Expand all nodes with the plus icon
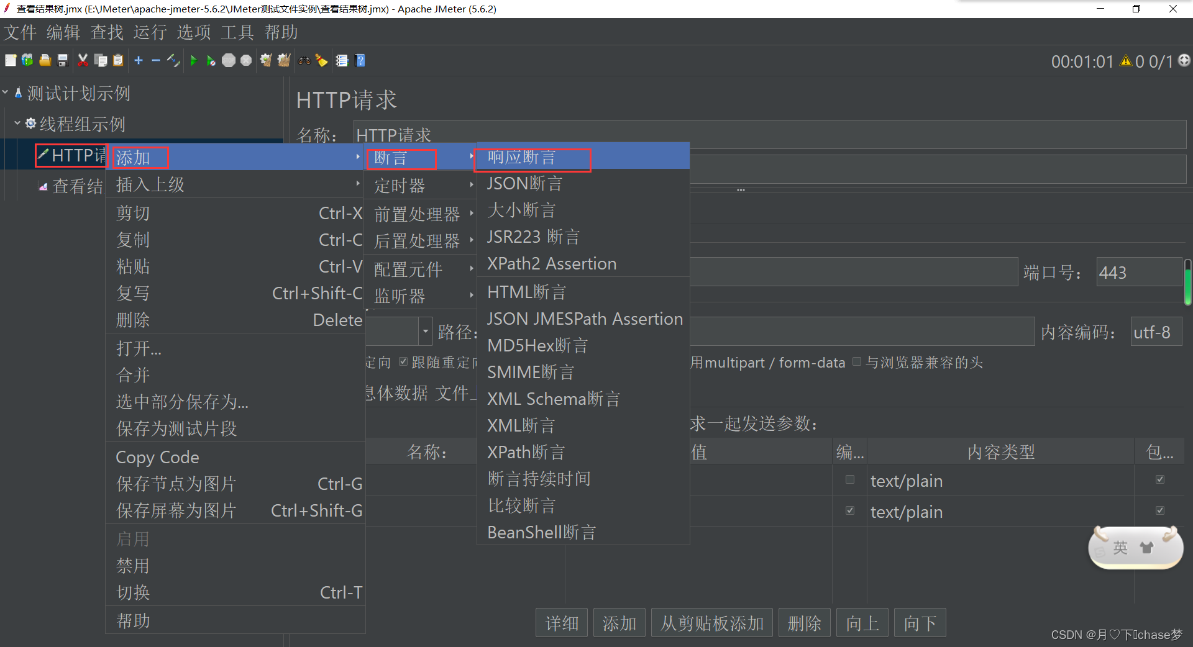The width and height of the screenshot is (1193, 647). click(x=139, y=60)
